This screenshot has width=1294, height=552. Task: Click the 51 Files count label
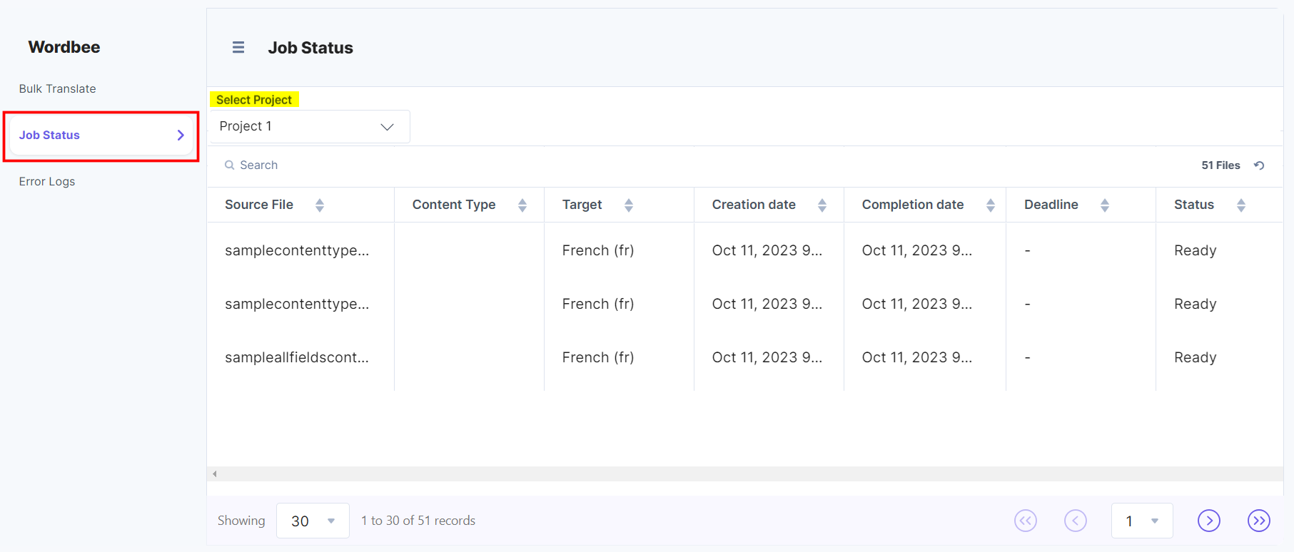coord(1220,165)
